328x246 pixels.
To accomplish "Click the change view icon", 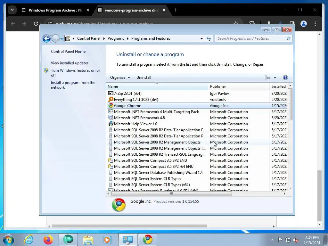I will (x=267, y=78).
